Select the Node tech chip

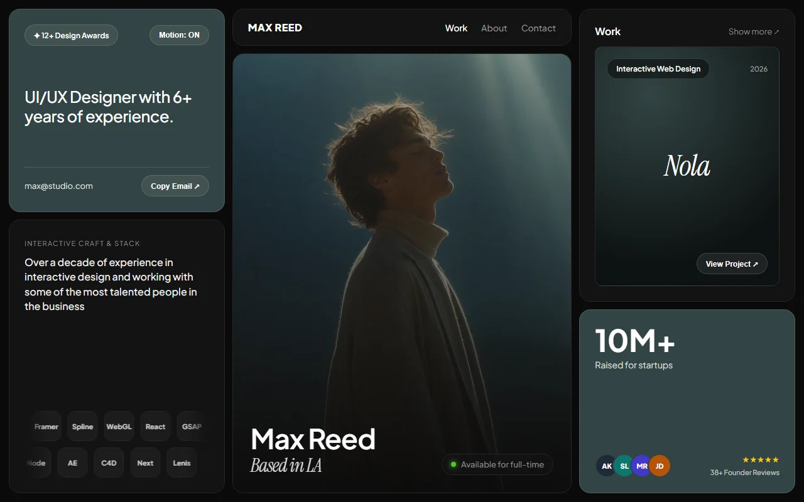click(36, 463)
